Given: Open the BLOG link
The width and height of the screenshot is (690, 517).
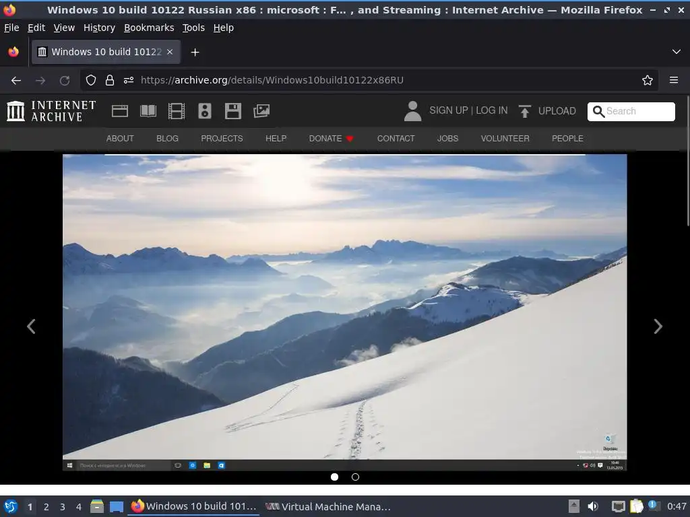Looking at the screenshot, I should [167, 139].
